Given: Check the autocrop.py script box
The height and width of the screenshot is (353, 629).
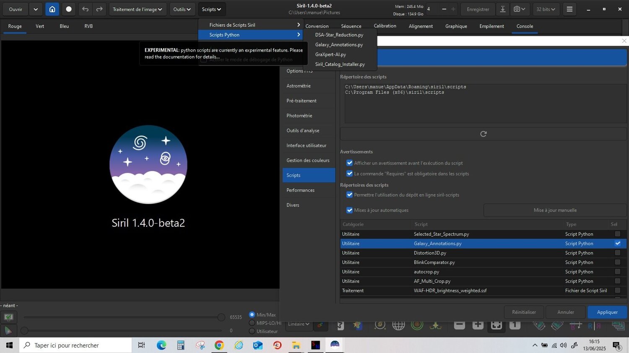Looking at the screenshot, I should (x=617, y=272).
